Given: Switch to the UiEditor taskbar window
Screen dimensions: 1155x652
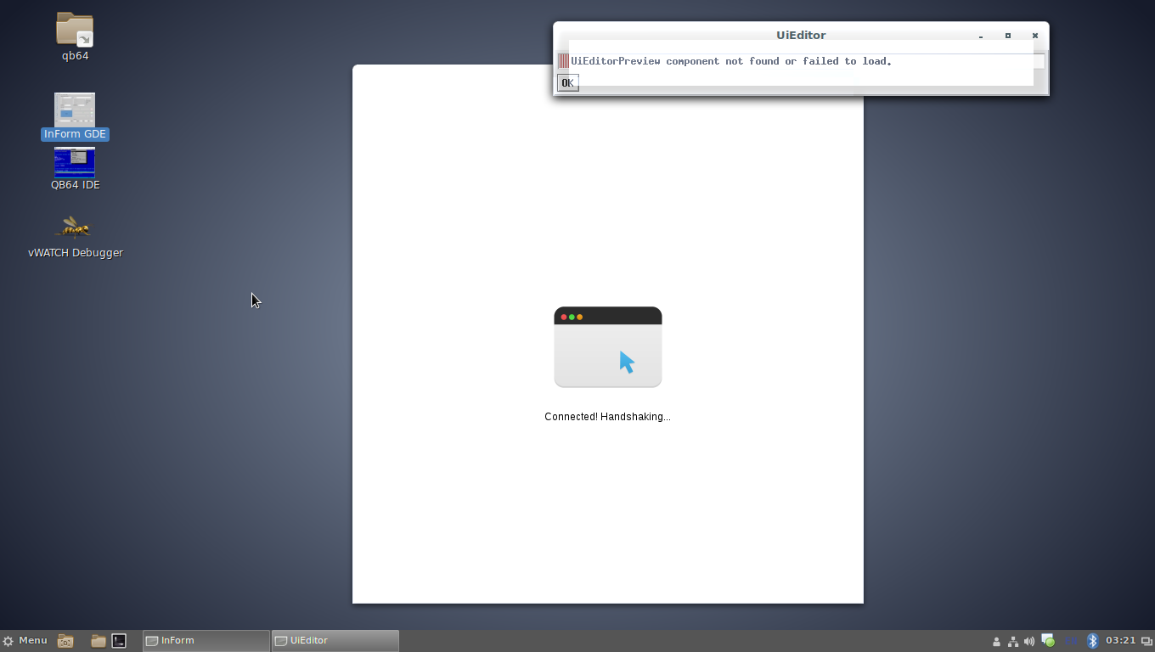Looking at the screenshot, I should [x=335, y=641].
